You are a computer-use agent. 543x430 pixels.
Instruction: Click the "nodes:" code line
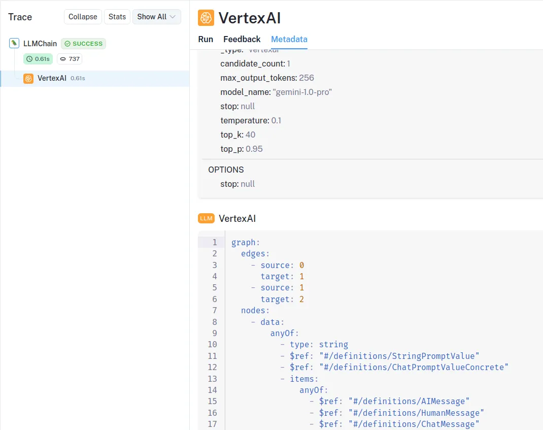coord(255,311)
